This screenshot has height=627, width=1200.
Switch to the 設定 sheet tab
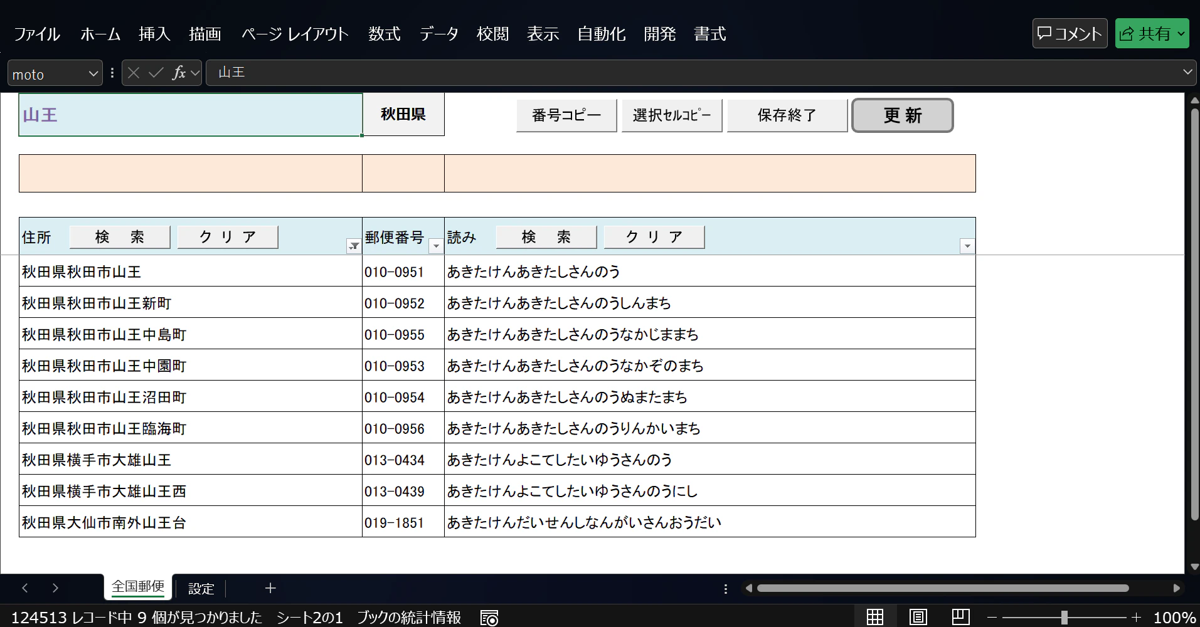201,589
